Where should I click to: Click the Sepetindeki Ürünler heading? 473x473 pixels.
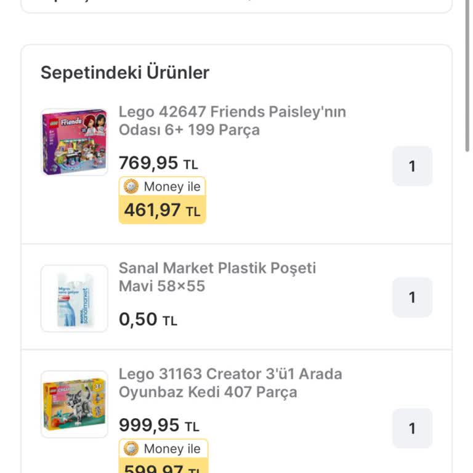125,73
